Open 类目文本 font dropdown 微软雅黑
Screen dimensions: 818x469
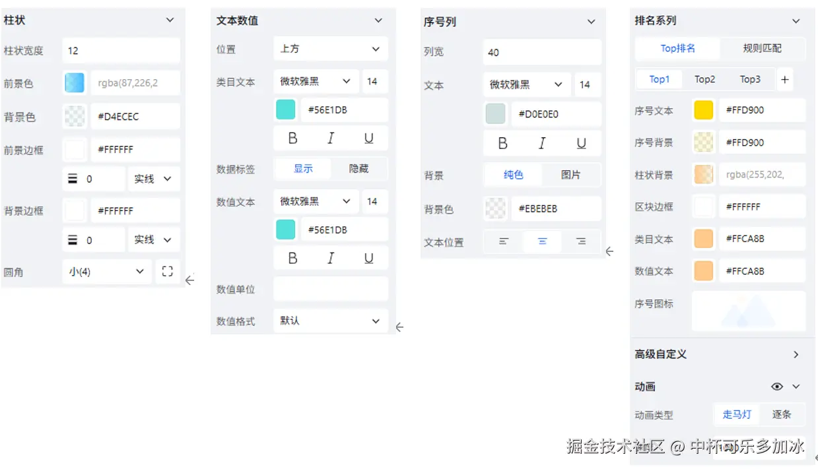tap(316, 81)
